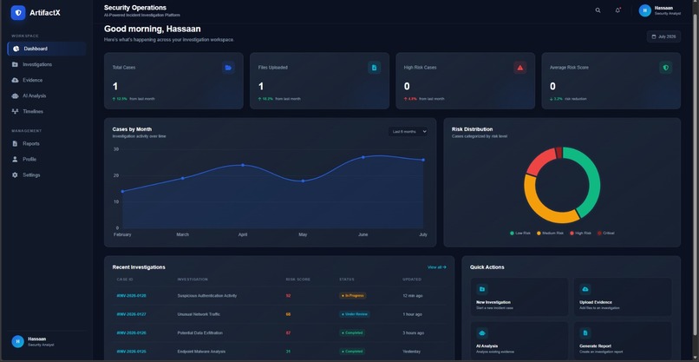Open Dashboard in the sidebar
The width and height of the screenshot is (699, 362).
pos(47,49)
